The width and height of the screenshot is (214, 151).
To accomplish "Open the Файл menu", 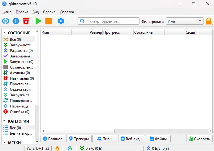I will pyautogui.click(x=7, y=12).
